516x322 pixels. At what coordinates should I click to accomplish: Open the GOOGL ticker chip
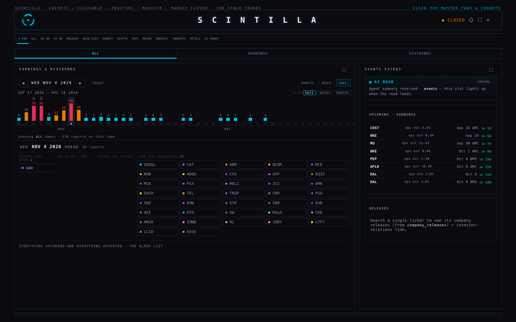pos(158,165)
